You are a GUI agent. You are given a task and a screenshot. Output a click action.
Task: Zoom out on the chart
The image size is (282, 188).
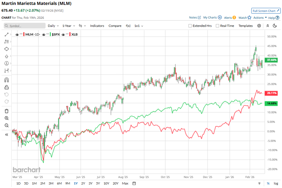point(7,125)
